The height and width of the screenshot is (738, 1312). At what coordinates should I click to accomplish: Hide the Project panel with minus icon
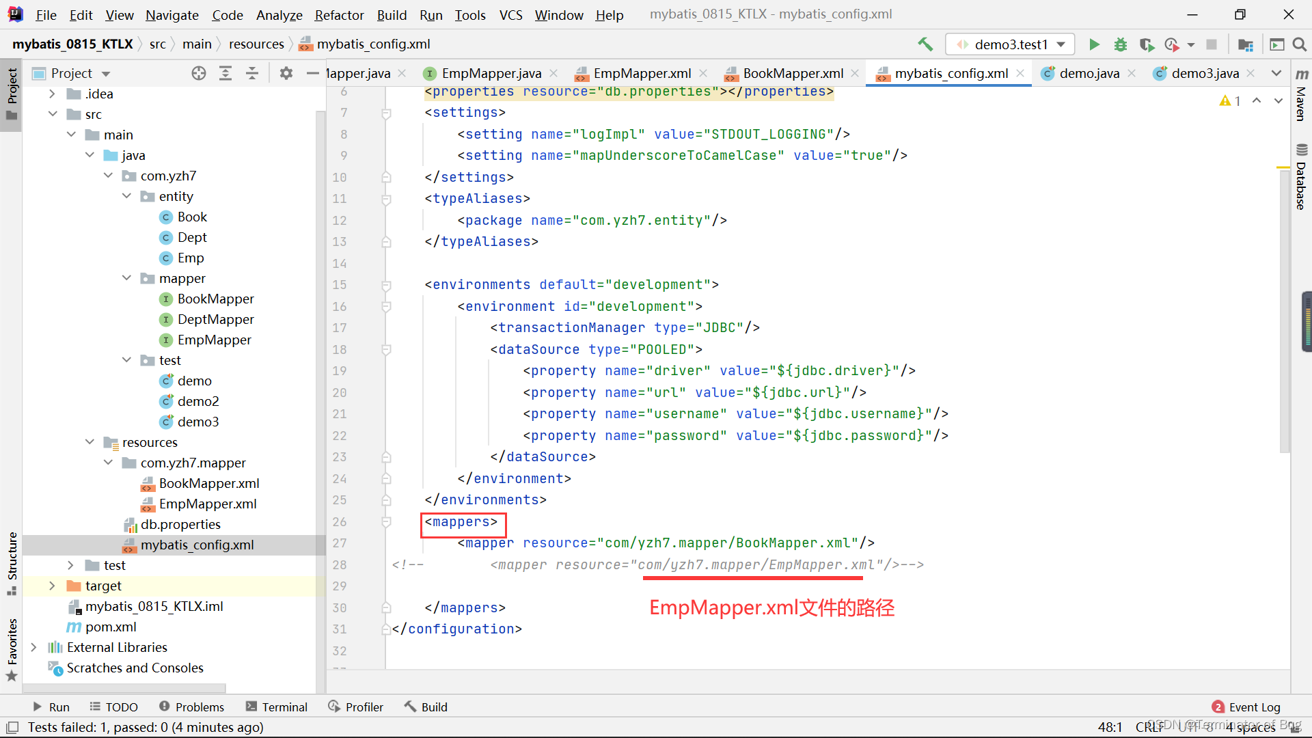point(312,73)
